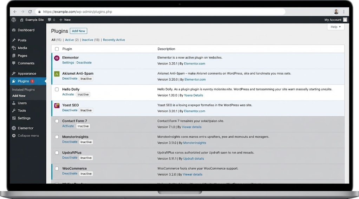
Task: Click the Comments icon in the sidebar
Action: pyautogui.click(x=14, y=63)
